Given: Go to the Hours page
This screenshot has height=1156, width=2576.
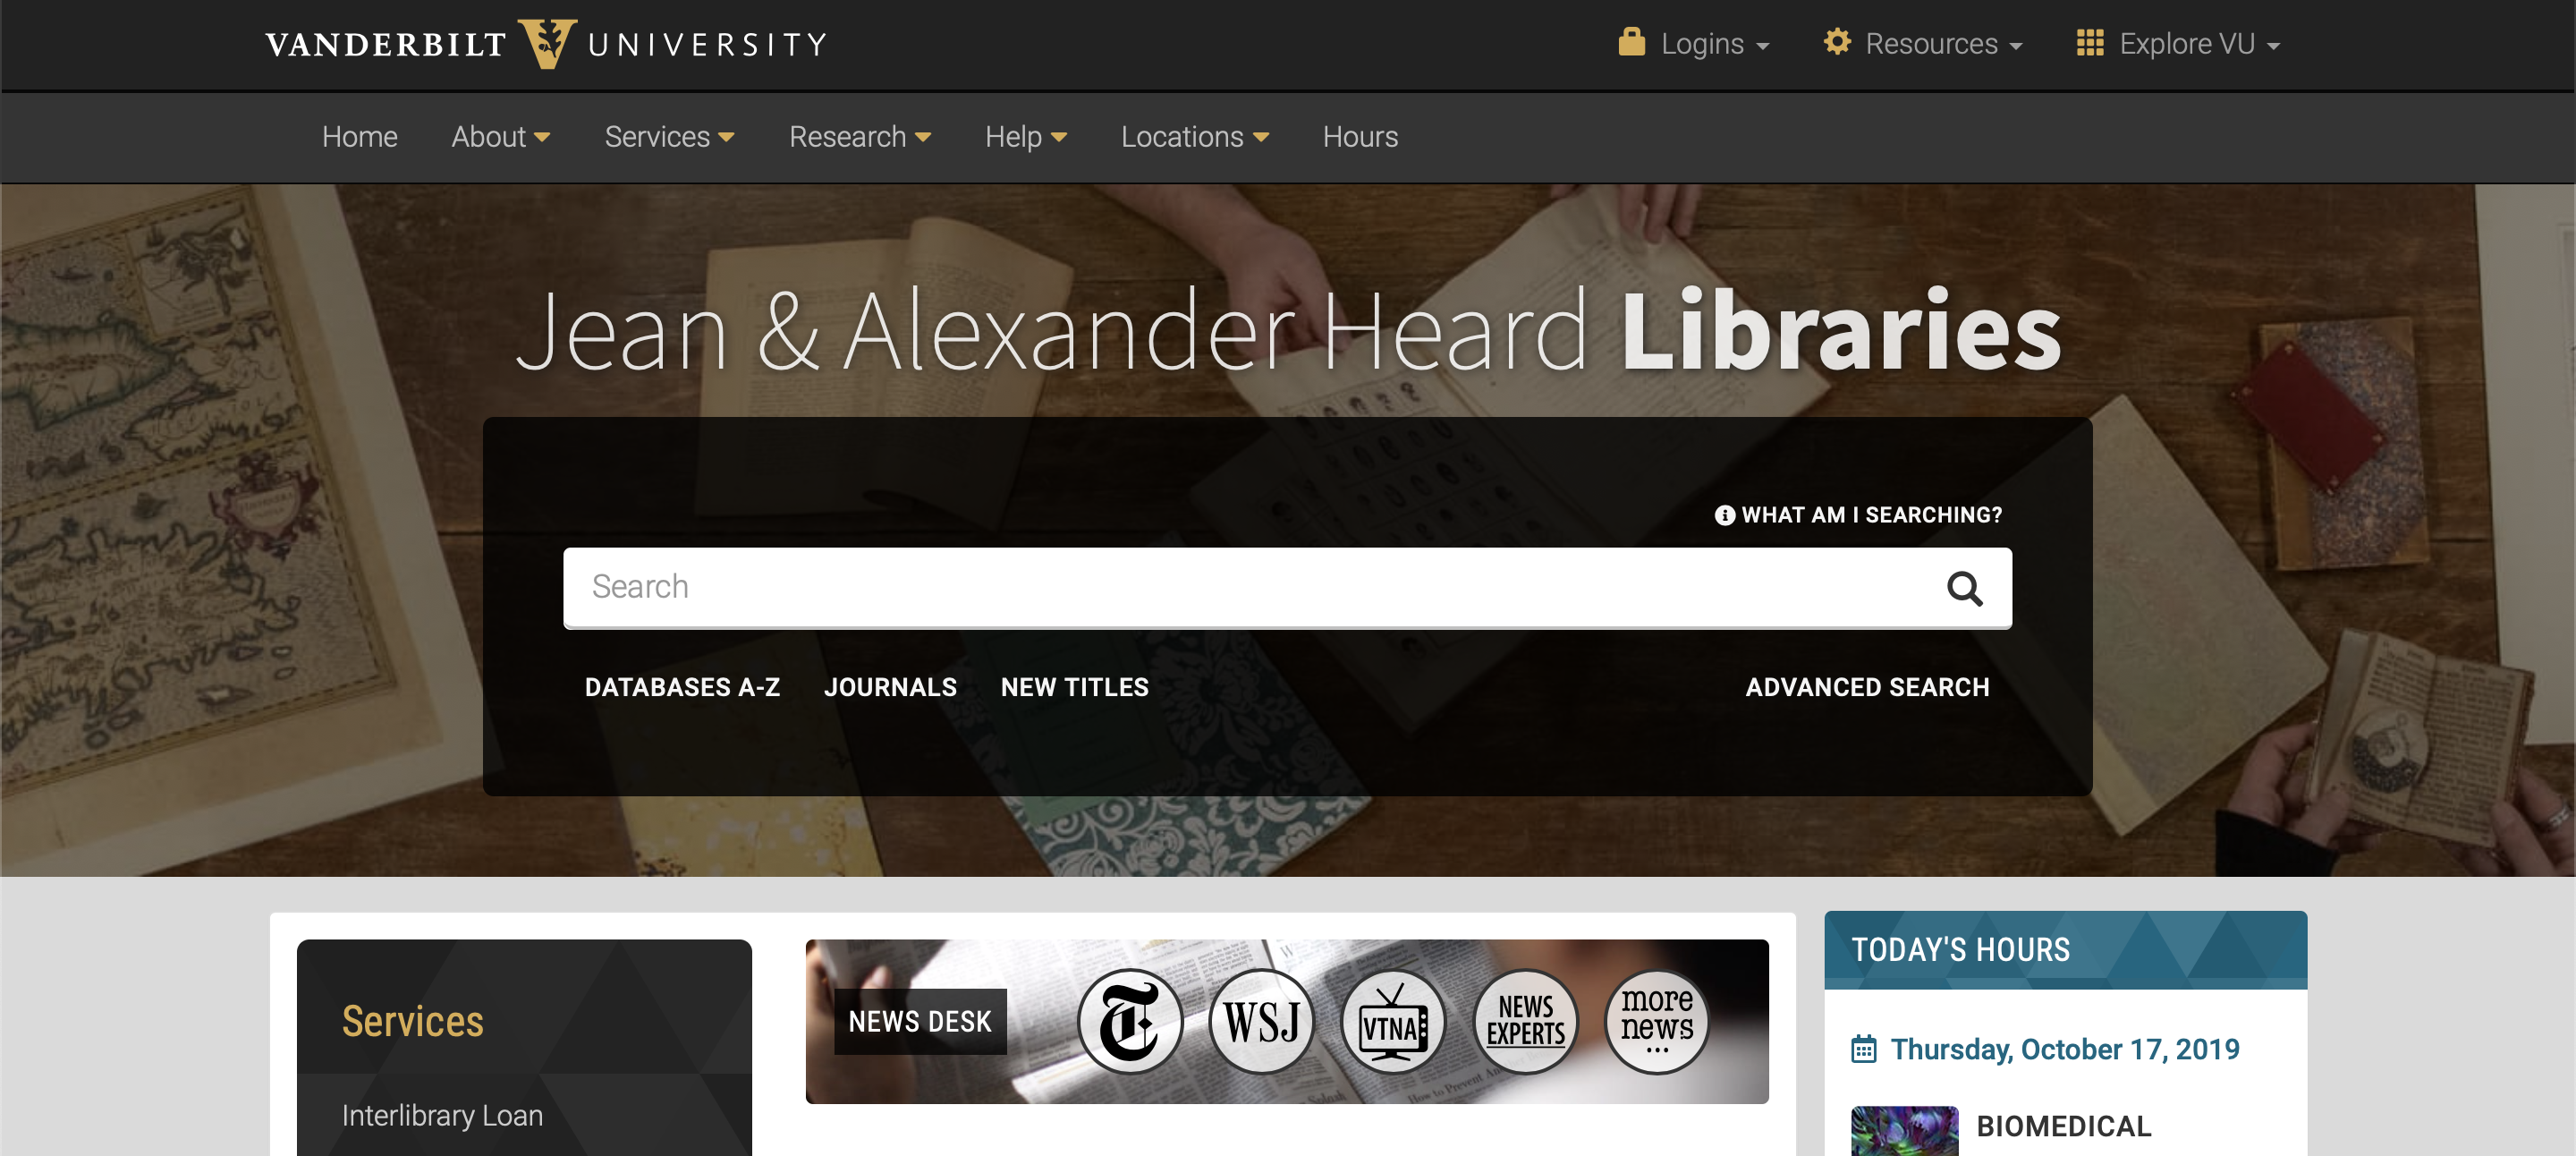Looking at the screenshot, I should 1360,137.
